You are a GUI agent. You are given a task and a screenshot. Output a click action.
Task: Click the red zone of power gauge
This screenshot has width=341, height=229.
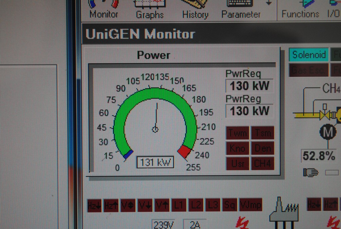pyautogui.click(x=184, y=151)
